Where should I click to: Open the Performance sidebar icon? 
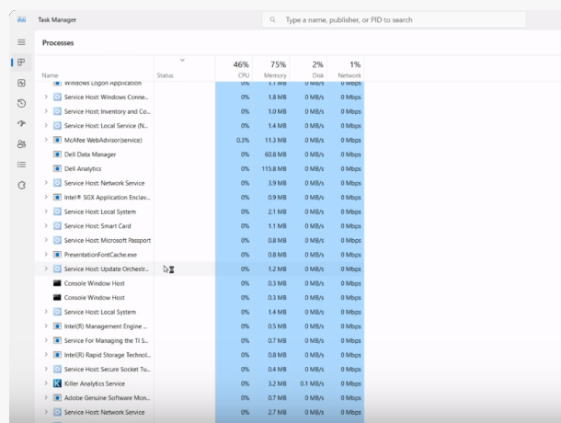(21, 83)
